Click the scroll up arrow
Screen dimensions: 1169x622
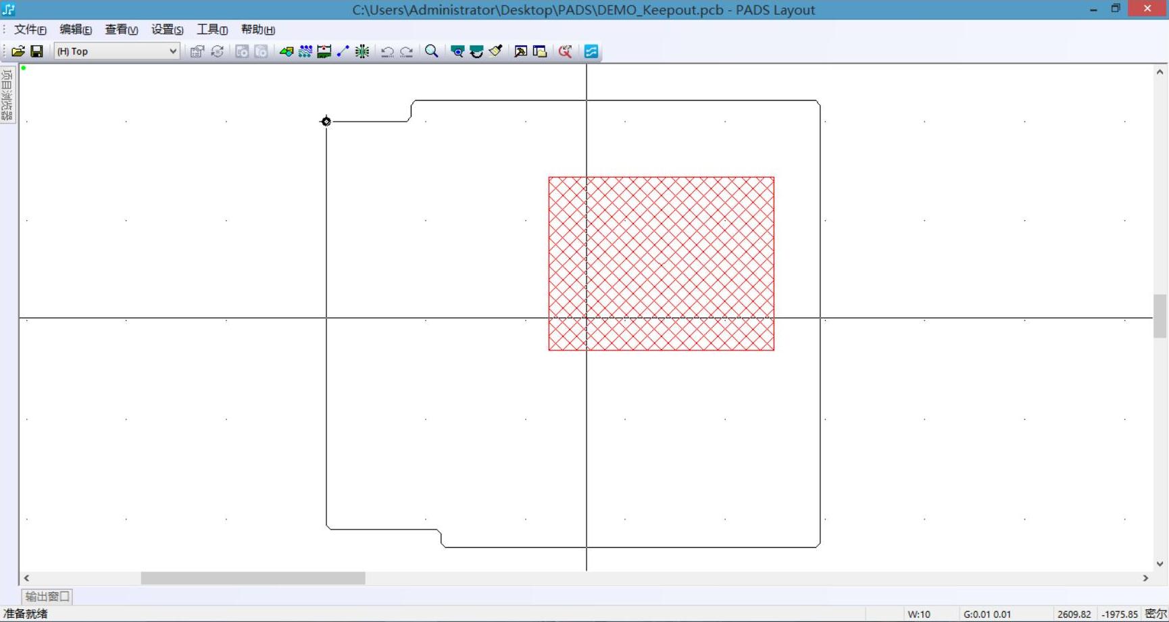(1160, 72)
